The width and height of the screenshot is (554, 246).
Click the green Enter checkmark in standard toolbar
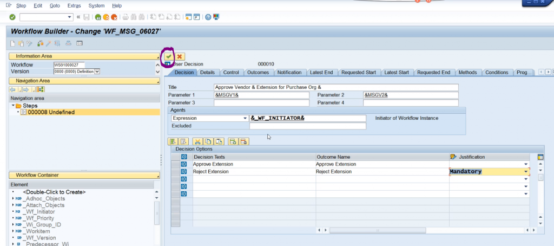(12, 17)
